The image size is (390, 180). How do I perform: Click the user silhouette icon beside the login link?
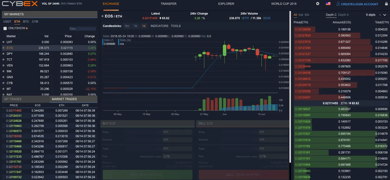338,4
